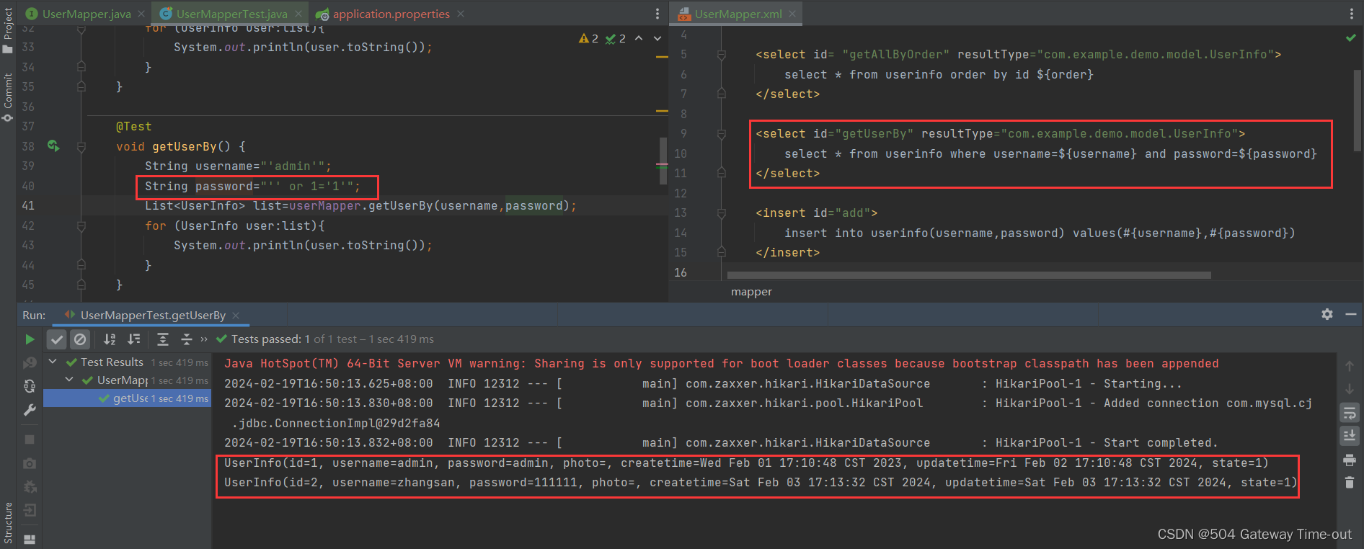Close the application.properties tab
Viewport: 1364px width, 549px height.
point(461,14)
